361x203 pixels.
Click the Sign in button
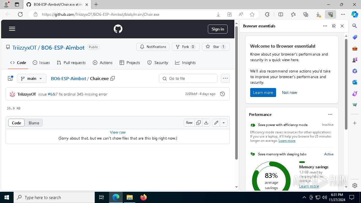pyautogui.click(x=218, y=29)
